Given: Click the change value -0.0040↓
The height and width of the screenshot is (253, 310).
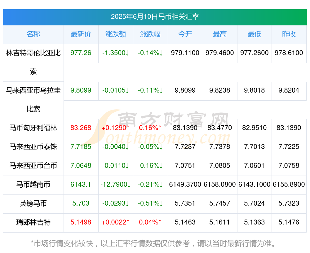Looking at the screenshot, I should (116, 147).
